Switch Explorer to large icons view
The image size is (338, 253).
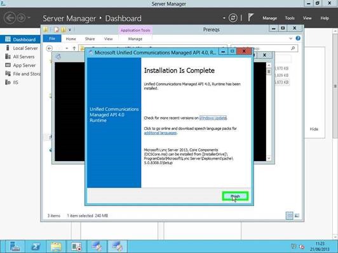tap(297, 216)
